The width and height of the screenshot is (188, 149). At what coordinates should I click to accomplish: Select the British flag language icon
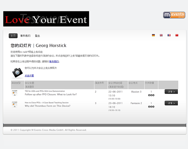click(161, 35)
